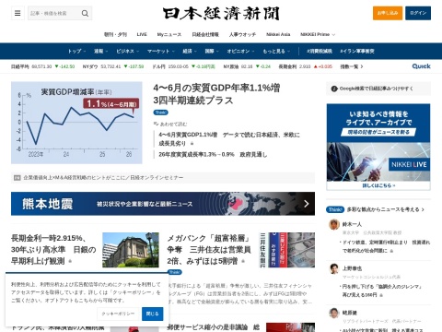Click the search magnifier icon

[x=85, y=13]
